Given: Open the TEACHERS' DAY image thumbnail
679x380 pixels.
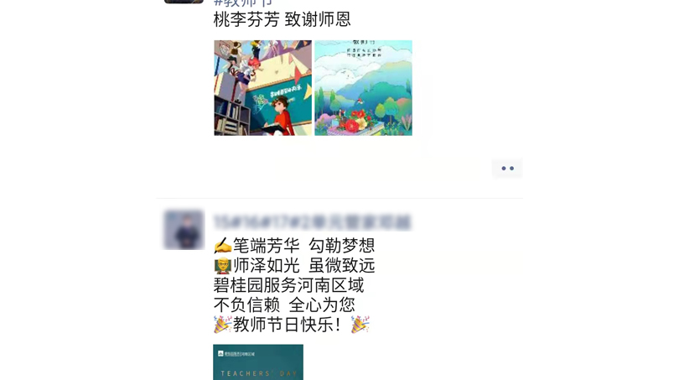Looking at the screenshot, I should (258, 362).
